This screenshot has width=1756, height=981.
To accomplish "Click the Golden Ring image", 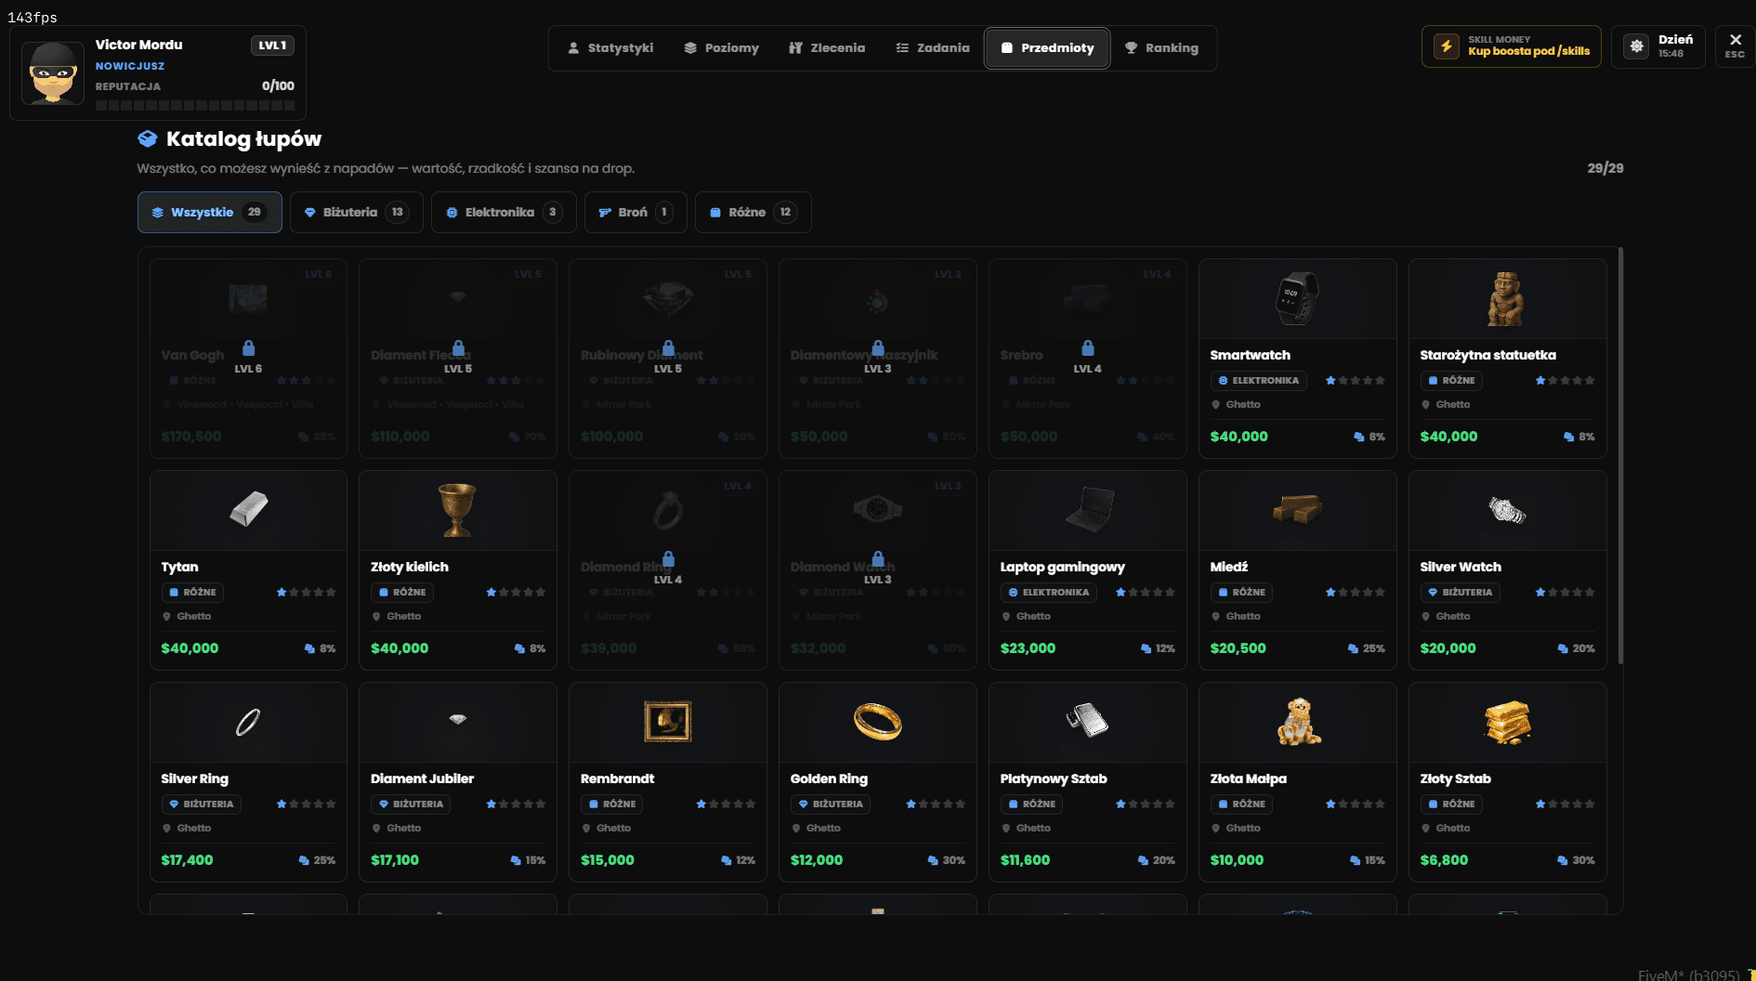I will tap(877, 722).
